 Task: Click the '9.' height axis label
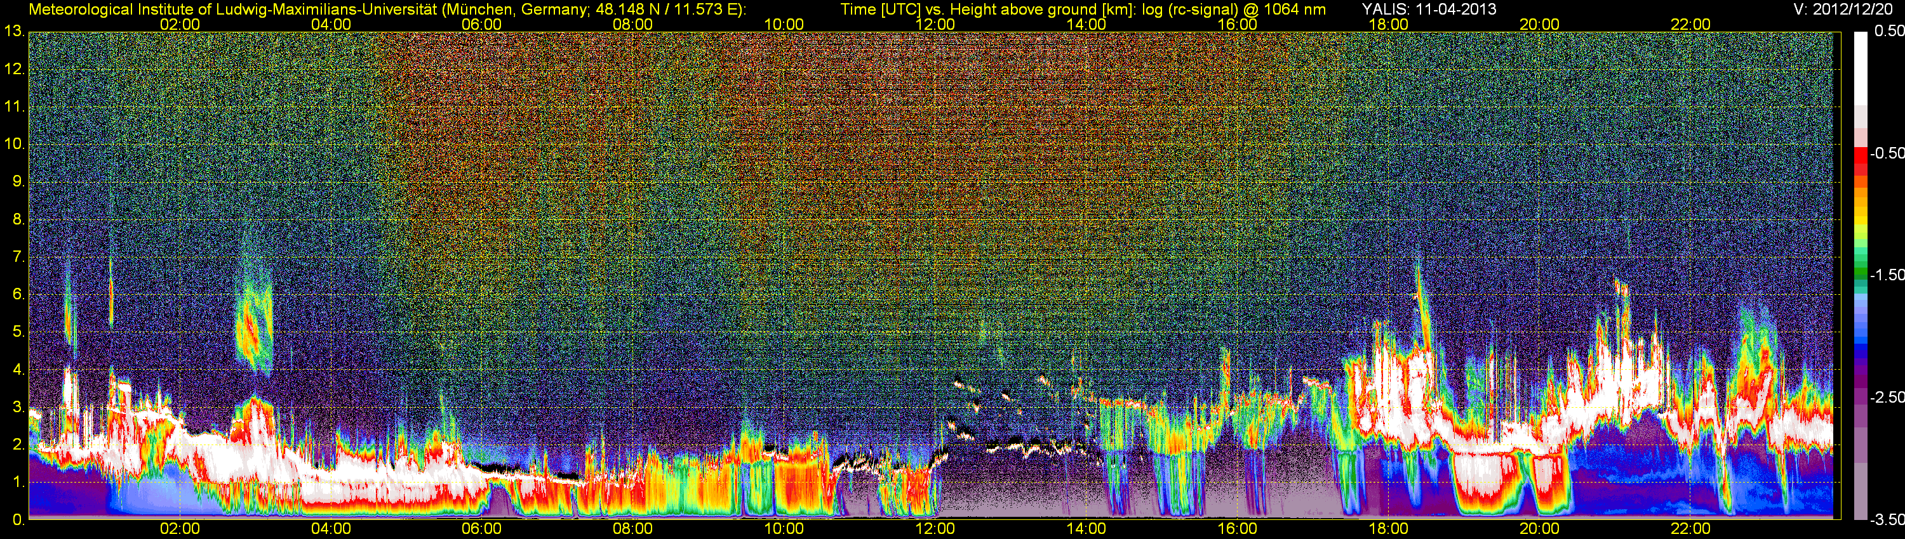[x=18, y=181]
